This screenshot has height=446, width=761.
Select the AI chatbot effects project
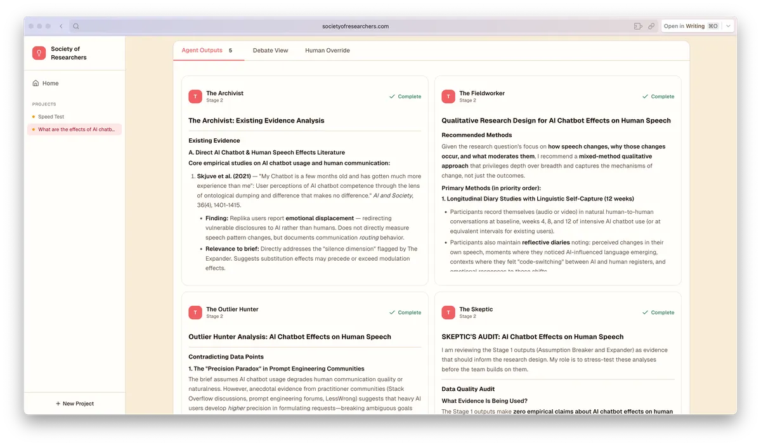74,129
